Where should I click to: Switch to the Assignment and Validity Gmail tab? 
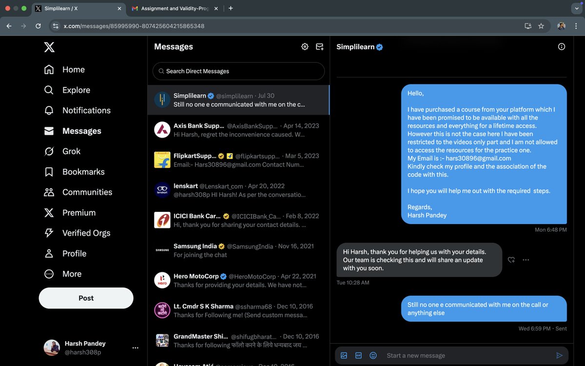pyautogui.click(x=175, y=8)
